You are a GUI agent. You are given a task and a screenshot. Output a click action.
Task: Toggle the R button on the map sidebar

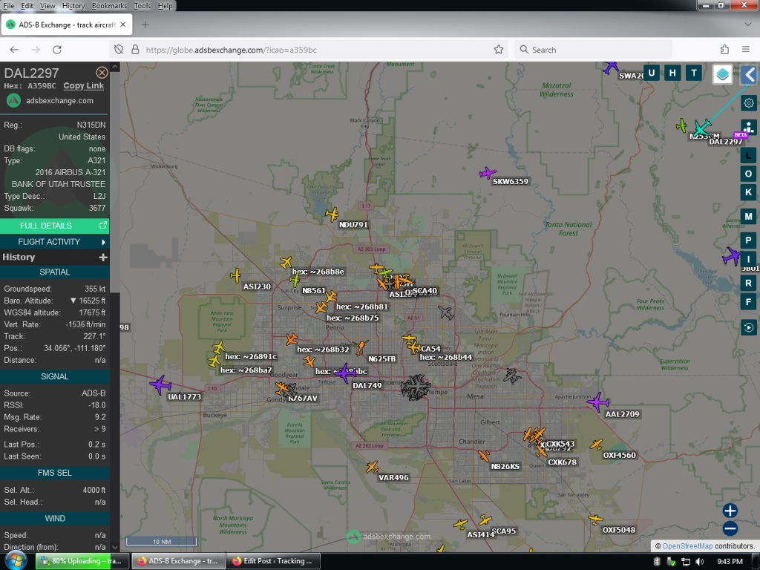point(748,283)
